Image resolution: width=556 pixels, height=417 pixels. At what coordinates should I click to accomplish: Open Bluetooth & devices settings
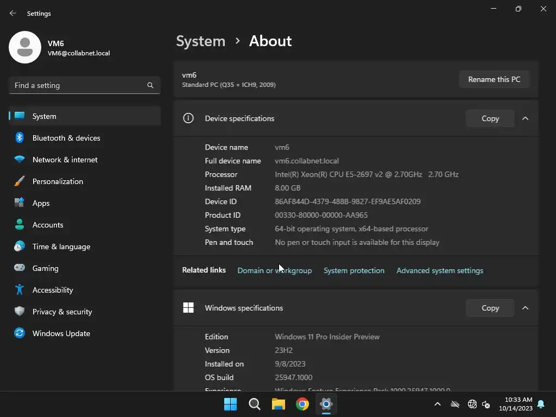pyautogui.click(x=85, y=137)
